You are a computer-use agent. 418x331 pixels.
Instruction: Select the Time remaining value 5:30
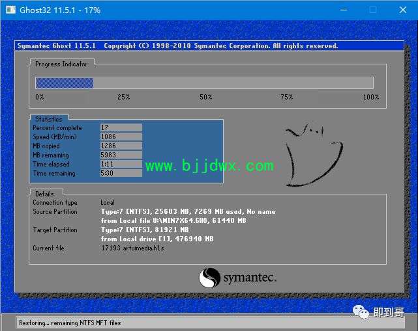[x=121, y=173]
